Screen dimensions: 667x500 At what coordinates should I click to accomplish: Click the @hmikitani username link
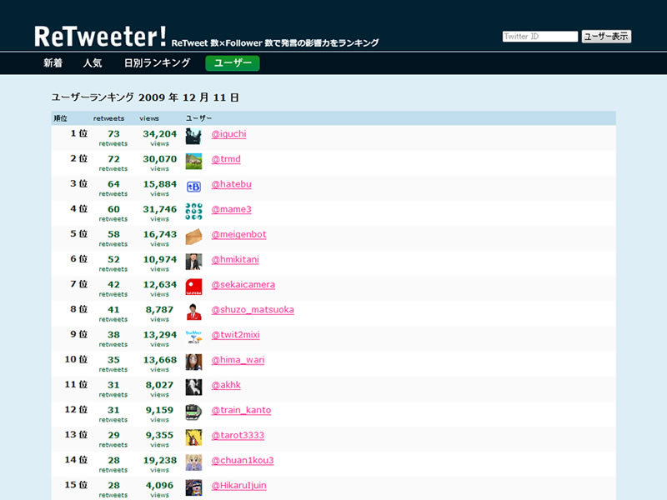(x=235, y=259)
